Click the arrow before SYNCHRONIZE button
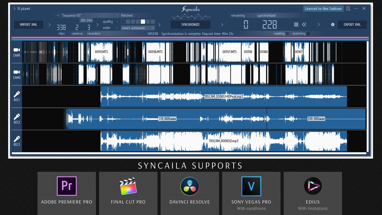 coord(159,24)
